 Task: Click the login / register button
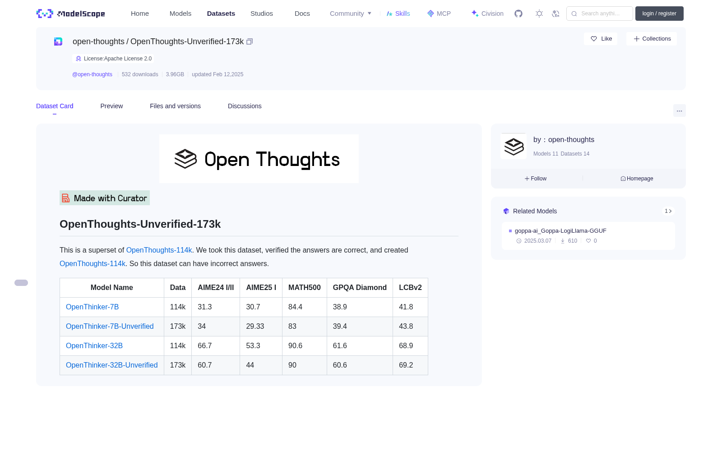pos(659,14)
